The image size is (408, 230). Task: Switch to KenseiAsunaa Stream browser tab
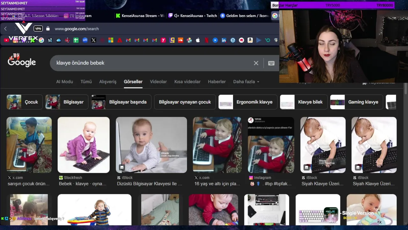[x=140, y=16]
